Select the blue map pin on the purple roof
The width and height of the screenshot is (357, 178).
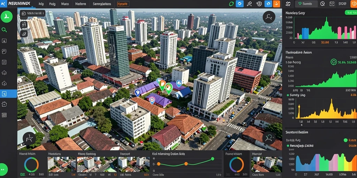click(137, 92)
